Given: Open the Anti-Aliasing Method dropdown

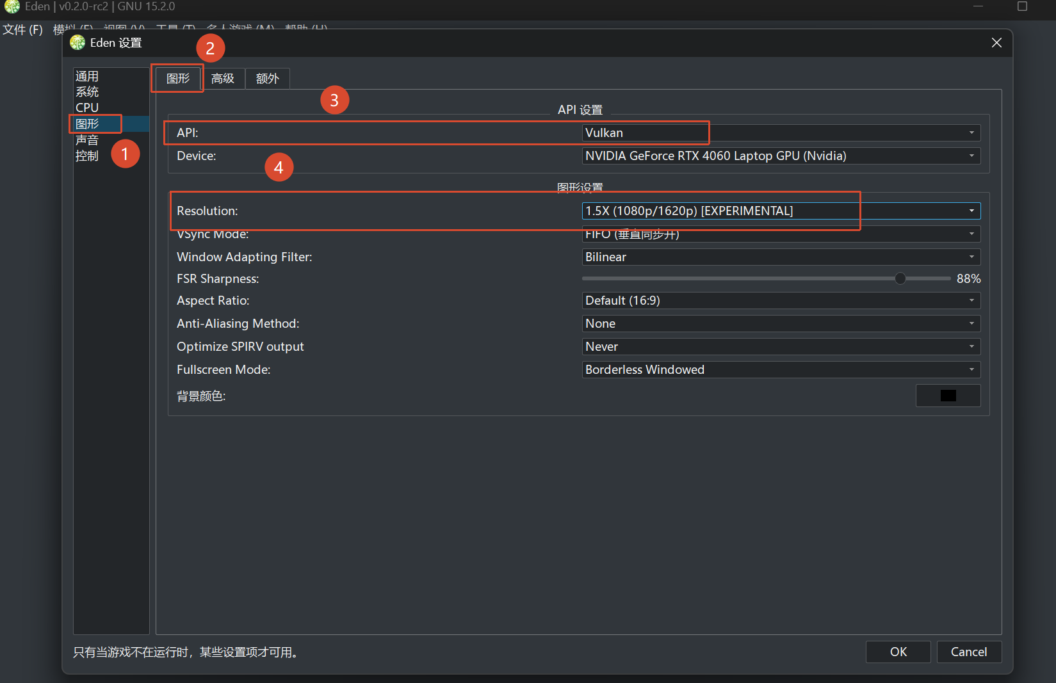Looking at the screenshot, I should pos(781,323).
